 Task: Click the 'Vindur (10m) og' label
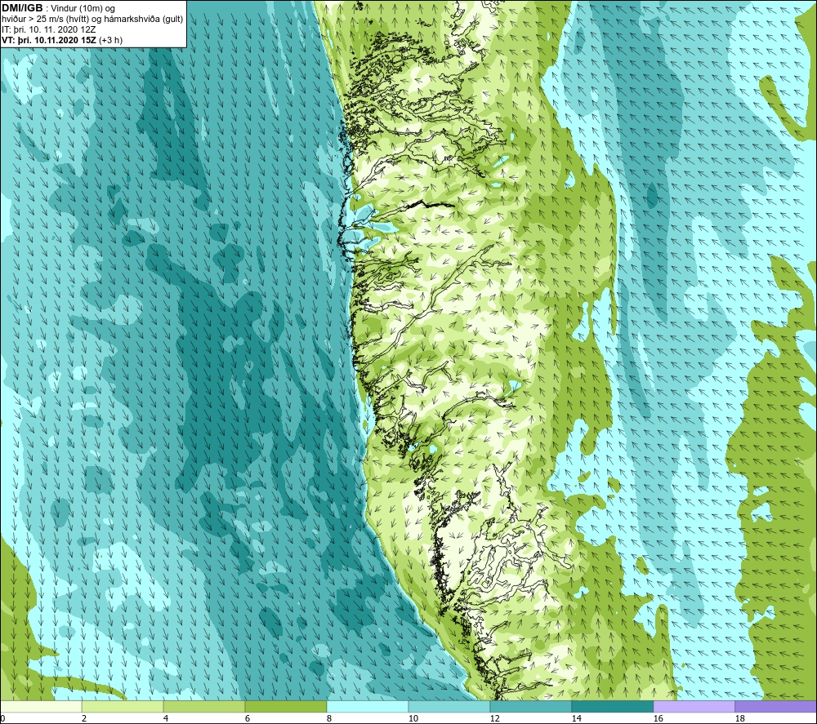coord(83,9)
